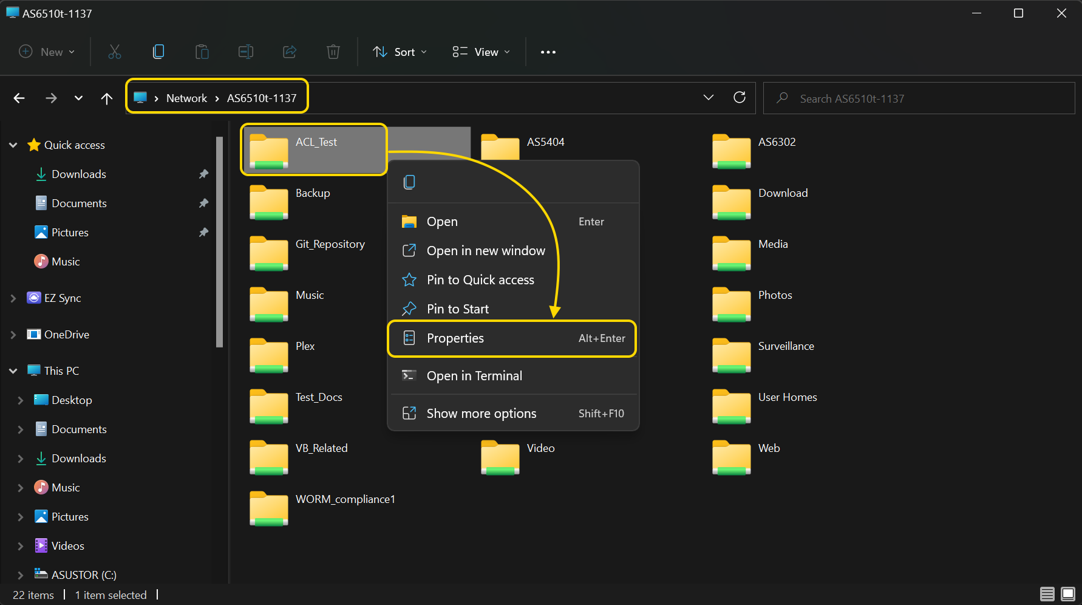
Task: Open the View dropdown menu
Action: pyautogui.click(x=481, y=52)
